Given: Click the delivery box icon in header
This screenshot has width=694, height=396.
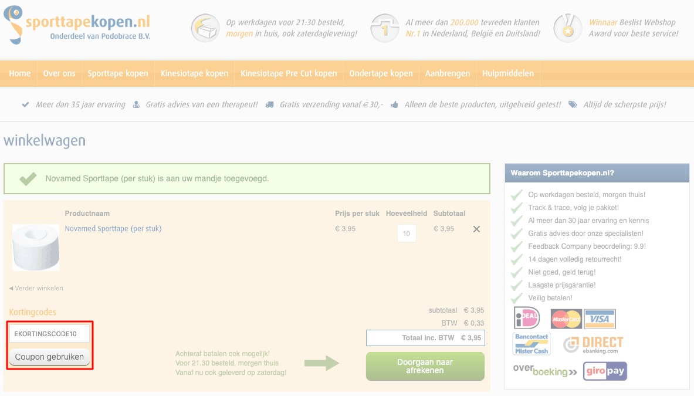Looking at the screenshot, I should click(x=205, y=28).
